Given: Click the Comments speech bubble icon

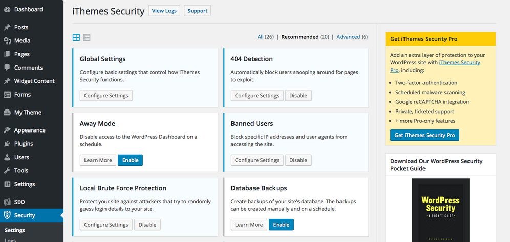Looking at the screenshot, I should click(7, 68).
